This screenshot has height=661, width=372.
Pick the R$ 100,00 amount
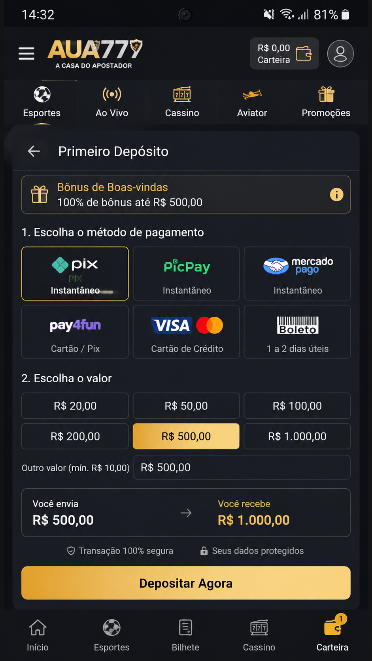(297, 406)
